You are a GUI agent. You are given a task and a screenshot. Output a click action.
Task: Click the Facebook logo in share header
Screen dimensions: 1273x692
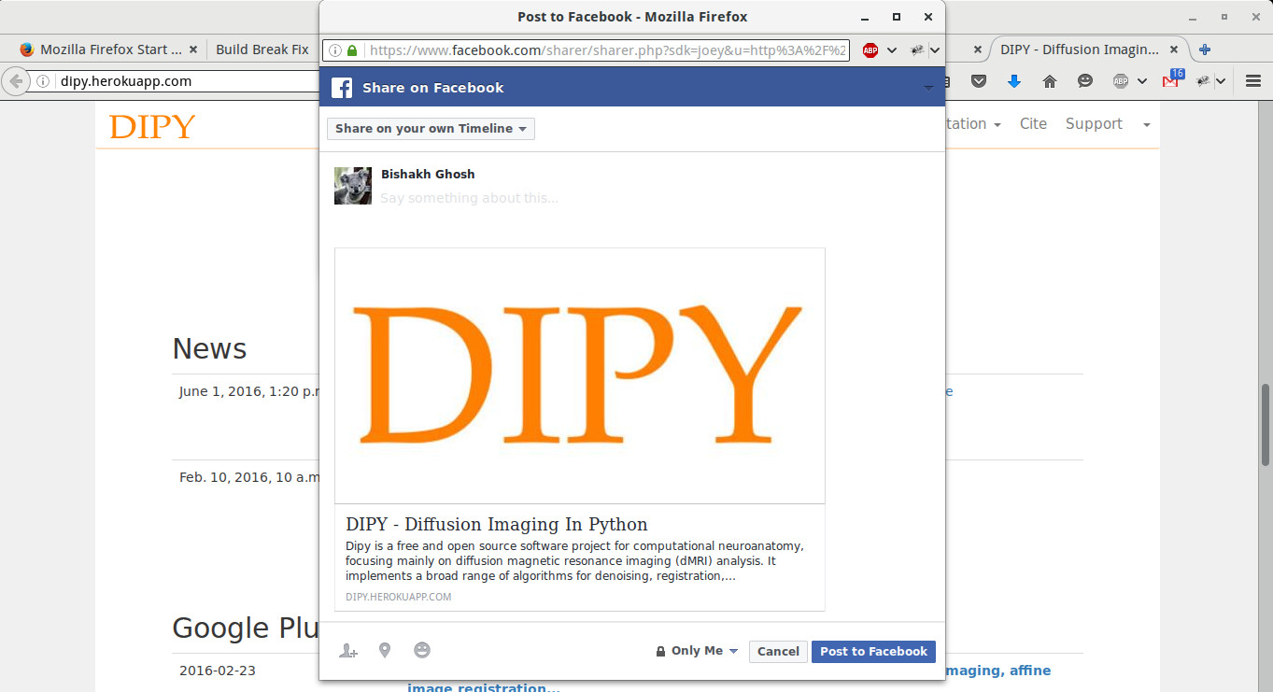342,88
